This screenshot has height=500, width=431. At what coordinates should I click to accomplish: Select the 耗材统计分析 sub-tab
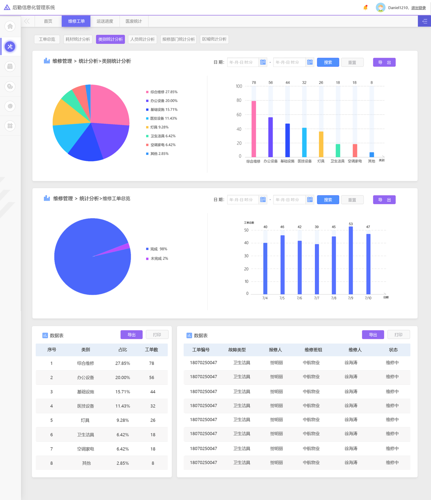click(78, 39)
